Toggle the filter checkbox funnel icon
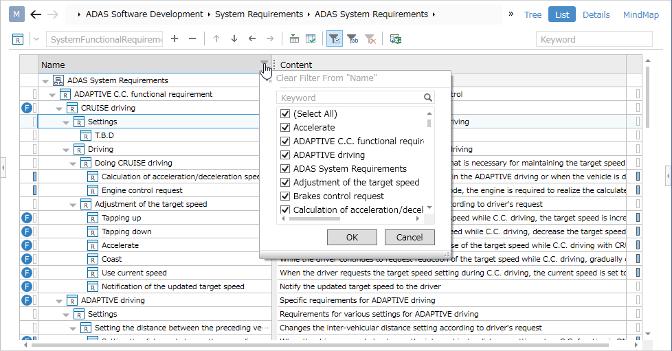Screen dimensions: 672x351 click(335, 39)
